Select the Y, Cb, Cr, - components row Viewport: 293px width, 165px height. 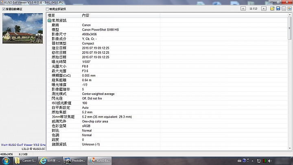(167, 39)
